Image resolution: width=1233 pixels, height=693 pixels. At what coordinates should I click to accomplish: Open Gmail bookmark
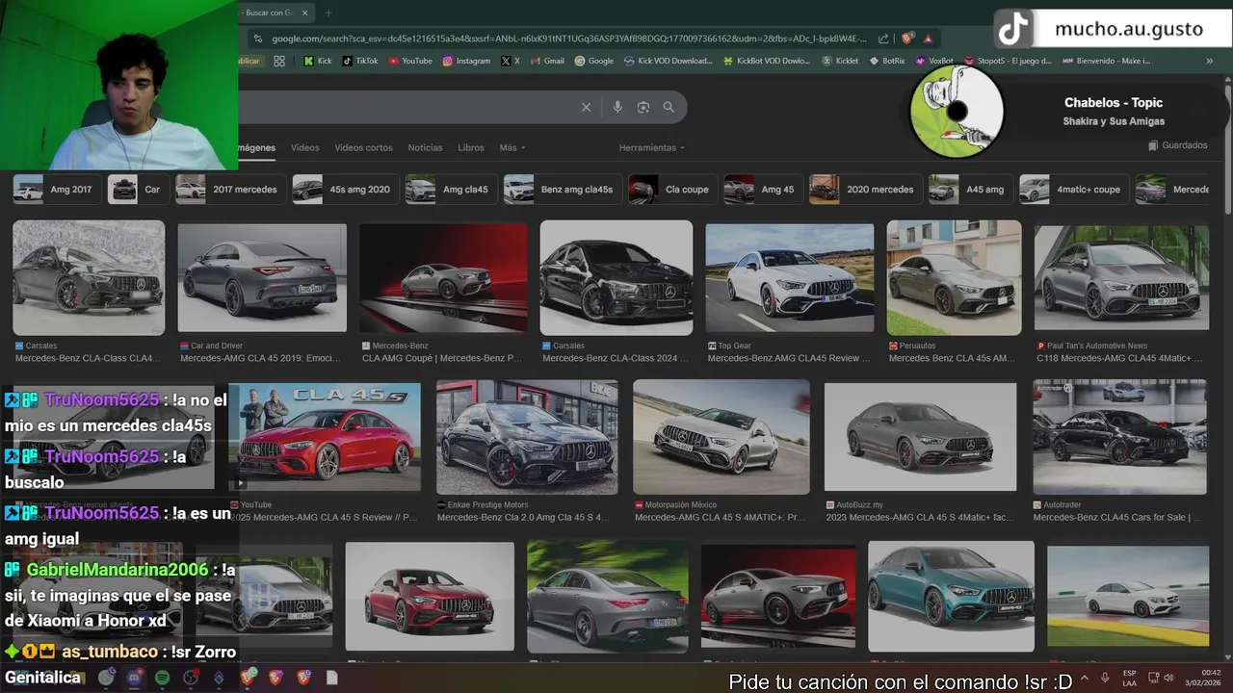pos(547,61)
